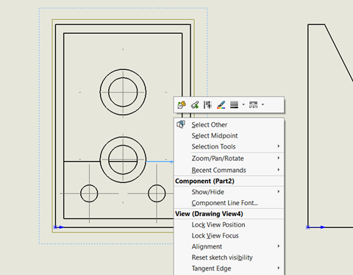Image resolution: width=353 pixels, height=275 pixels.
Task: Choose Select Midpoint from context menu
Action: 215,135
